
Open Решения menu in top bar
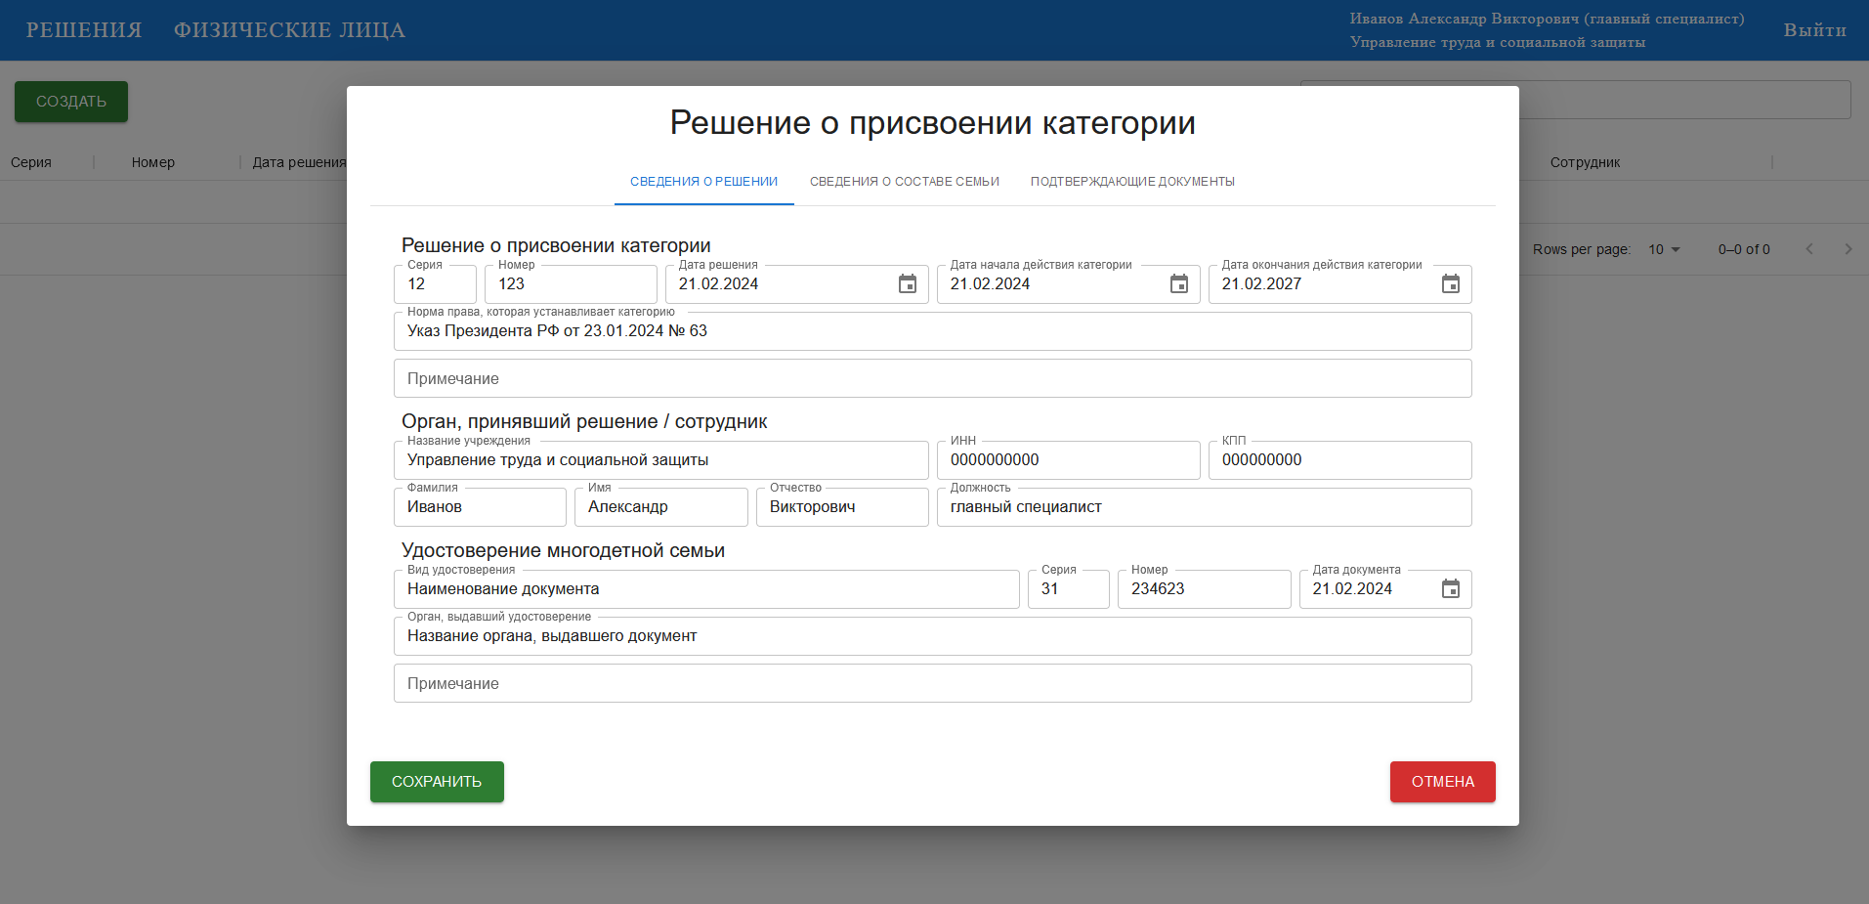(84, 30)
